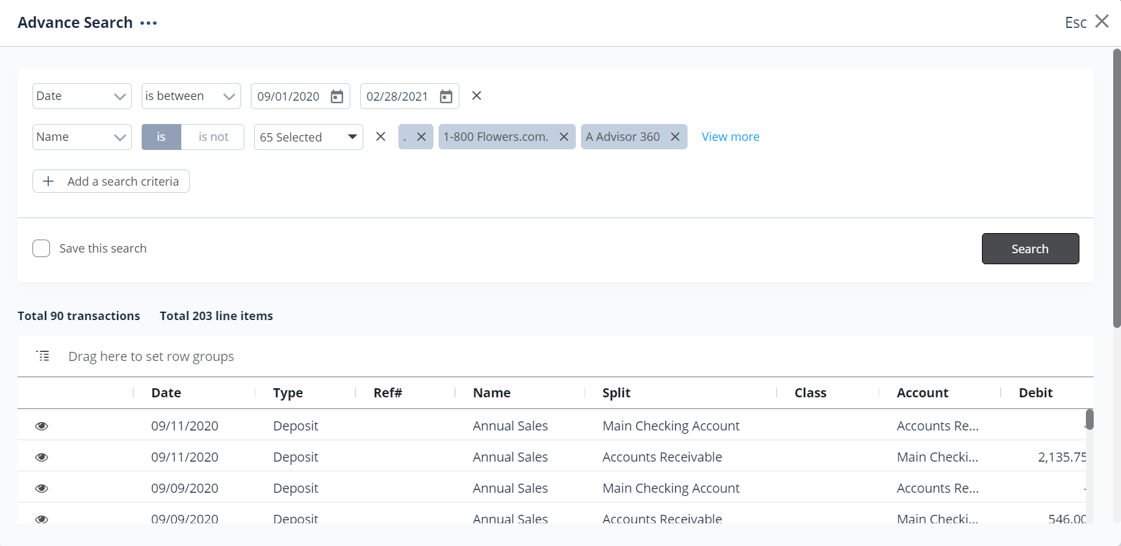View the first 09/11/2020 Main Checking Account deposit

(x=42, y=426)
